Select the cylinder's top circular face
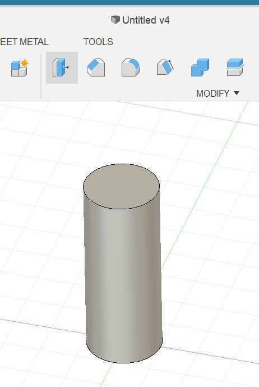The image size is (259, 387). point(122,186)
